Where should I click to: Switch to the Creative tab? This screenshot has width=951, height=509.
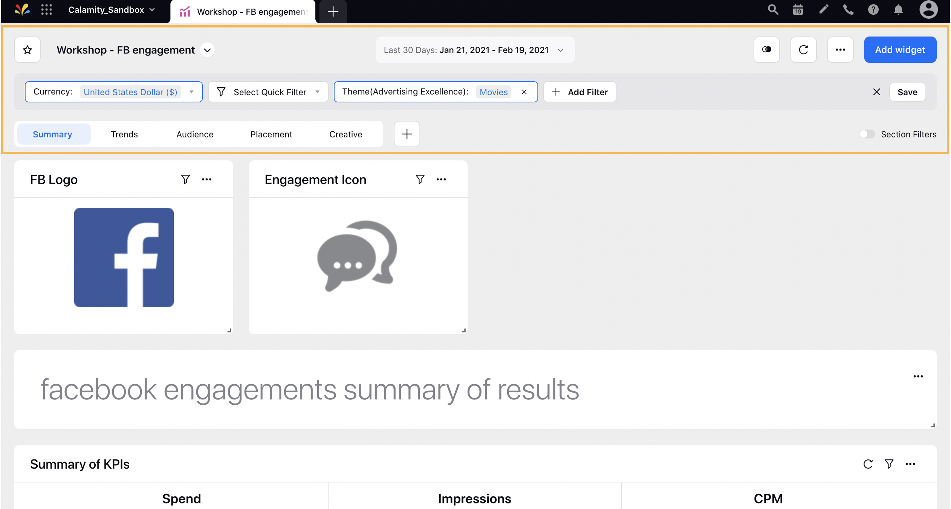[346, 134]
